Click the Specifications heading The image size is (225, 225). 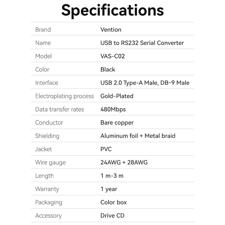coord(112,10)
